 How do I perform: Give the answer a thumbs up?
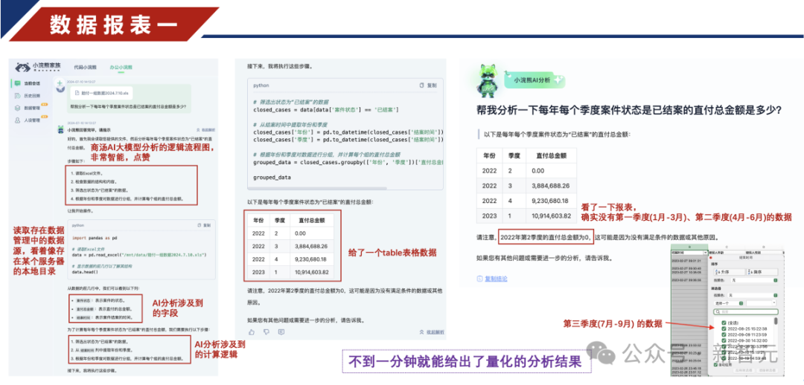coord(252,331)
